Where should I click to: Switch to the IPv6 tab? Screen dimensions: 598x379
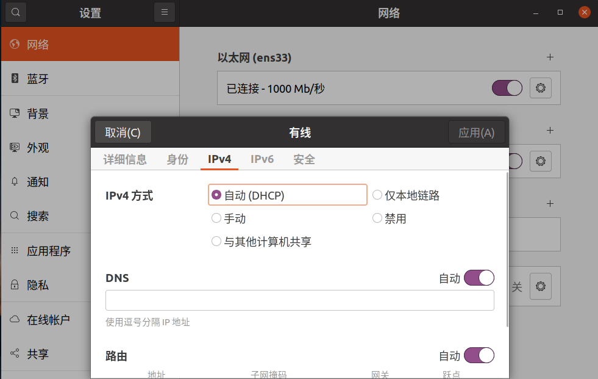click(262, 159)
